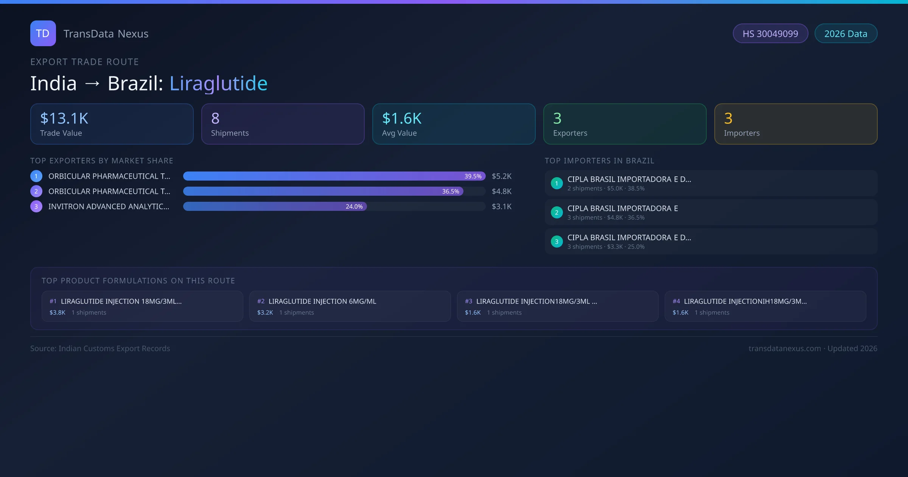The height and width of the screenshot is (477, 908).
Task: Click exporter rank 2 circle icon
Action: [x=36, y=191]
